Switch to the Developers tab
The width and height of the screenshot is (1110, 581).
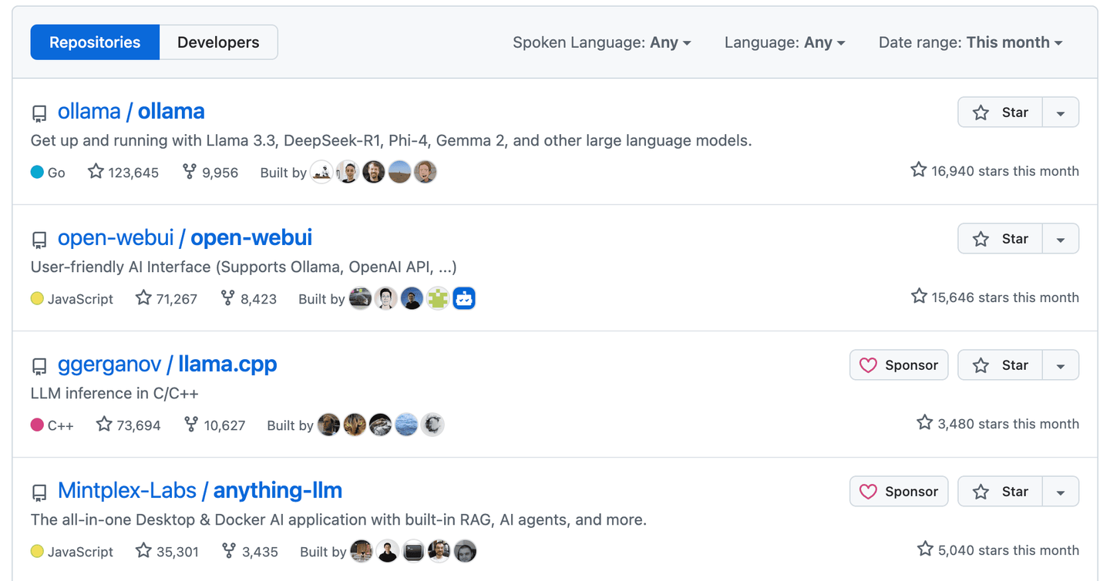click(218, 42)
